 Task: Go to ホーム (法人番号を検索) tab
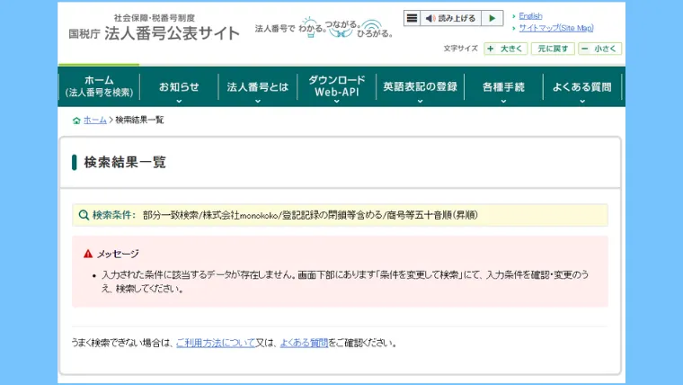tap(99, 86)
